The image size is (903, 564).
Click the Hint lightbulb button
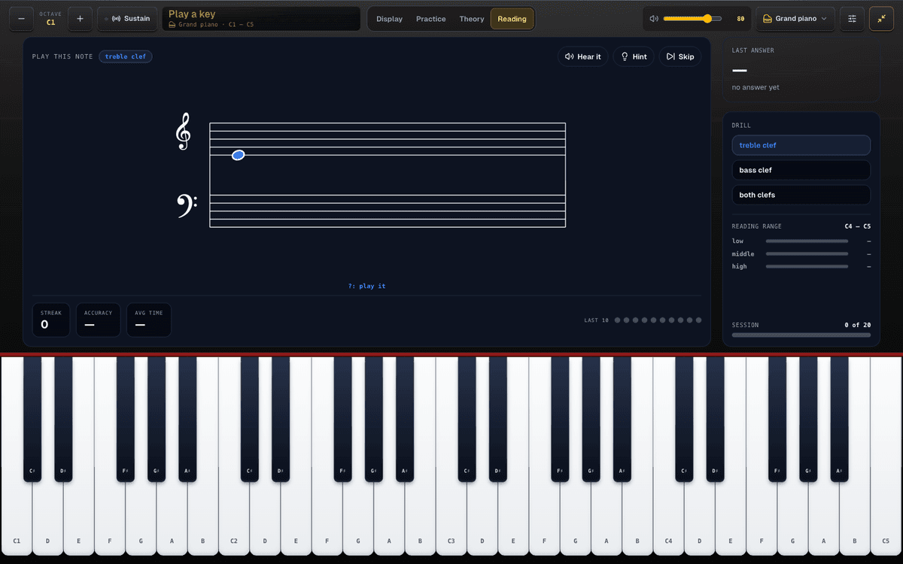[x=634, y=56]
